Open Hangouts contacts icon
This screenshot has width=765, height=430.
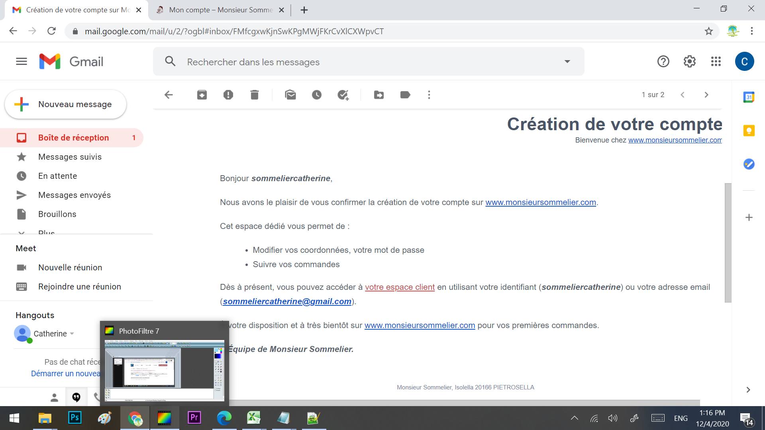pyautogui.click(x=54, y=397)
